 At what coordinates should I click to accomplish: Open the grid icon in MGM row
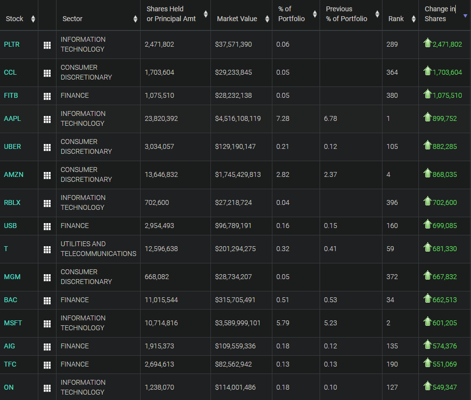[47, 278]
